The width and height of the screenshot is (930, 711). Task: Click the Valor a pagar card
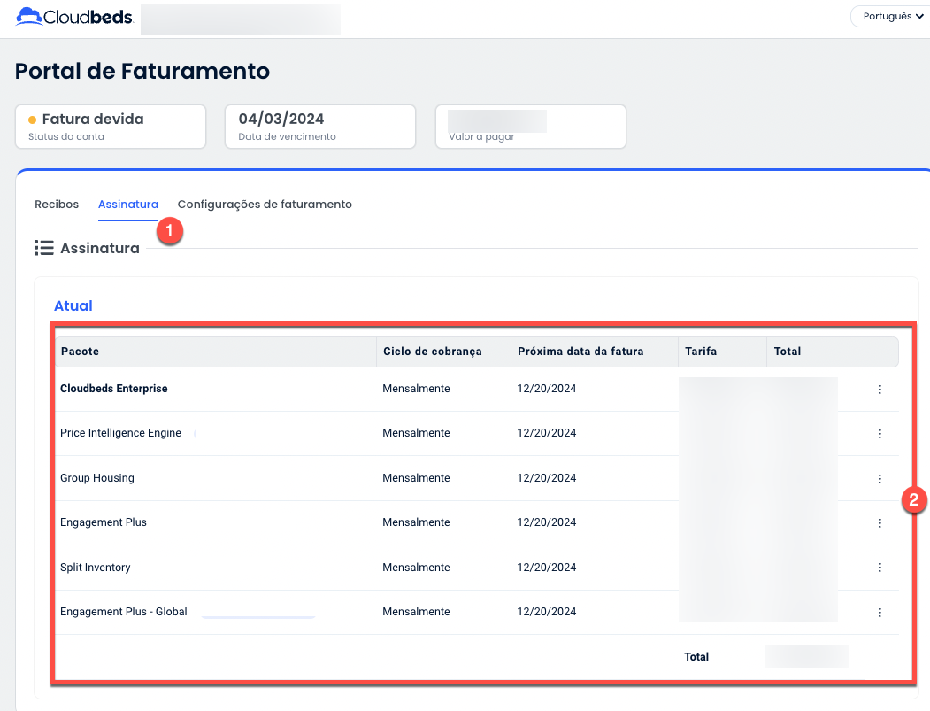tap(530, 127)
